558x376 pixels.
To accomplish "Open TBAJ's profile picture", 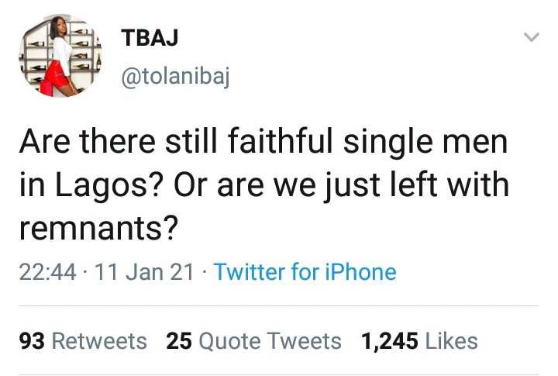I will [60, 57].
